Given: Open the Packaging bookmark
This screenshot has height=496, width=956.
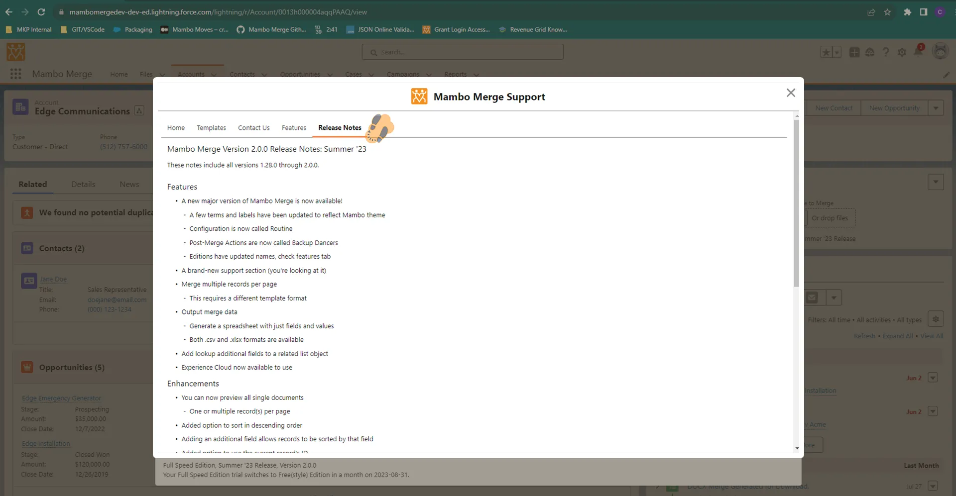Looking at the screenshot, I should [133, 29].
